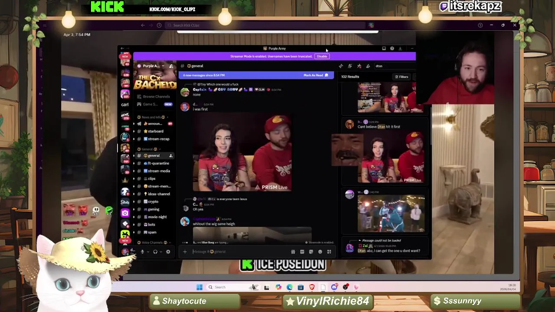Open user settings gear icon
555x312 pixels.
coord(168,252)
